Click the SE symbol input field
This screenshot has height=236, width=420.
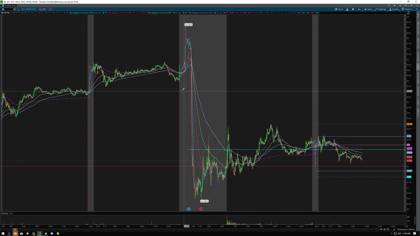tap(7, 9)
